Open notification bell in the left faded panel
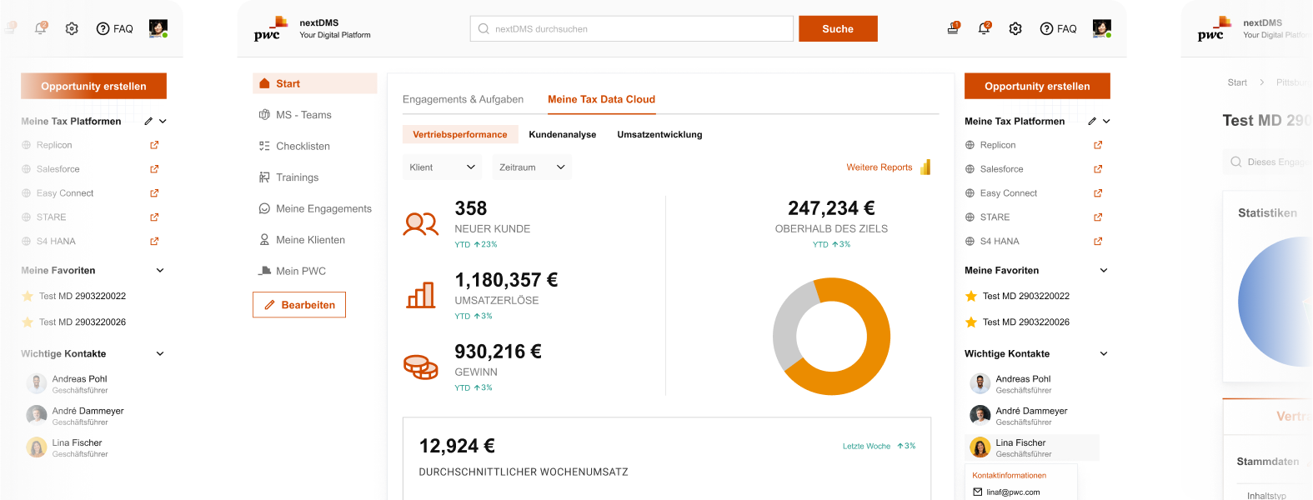Viewport: 1313px width, 500px height. pos(40,28)
